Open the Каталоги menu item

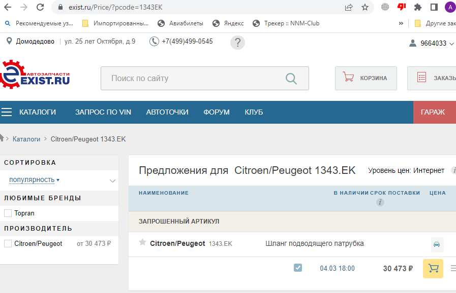[38, 112]
